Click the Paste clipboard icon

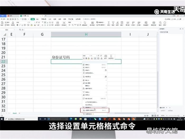(2, 23)
